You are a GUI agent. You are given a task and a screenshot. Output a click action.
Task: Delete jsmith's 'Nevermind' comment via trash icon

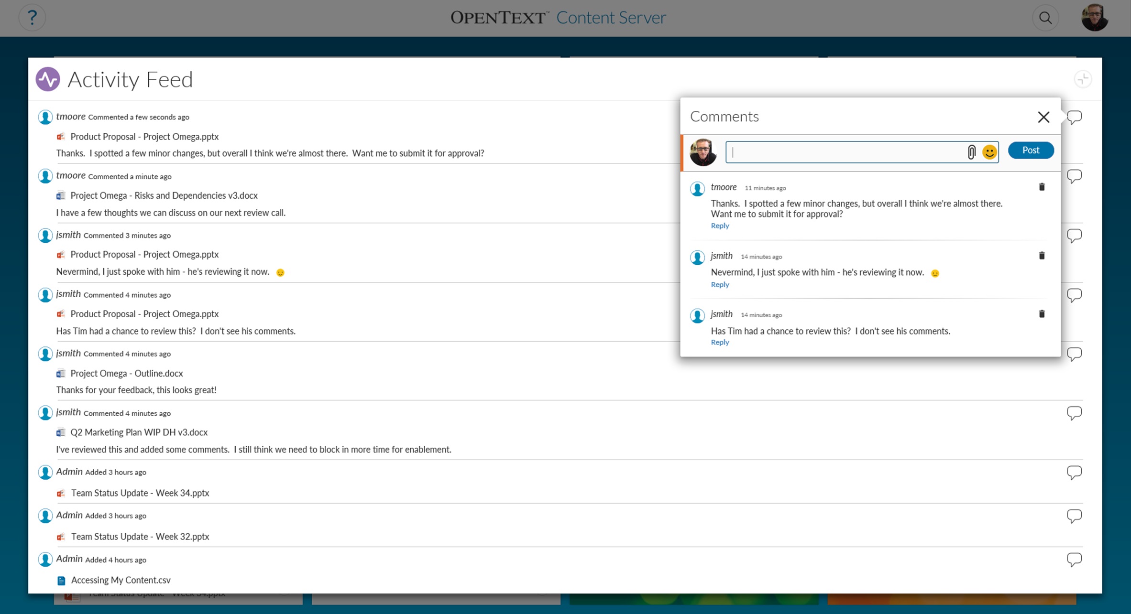(1042, 256)
